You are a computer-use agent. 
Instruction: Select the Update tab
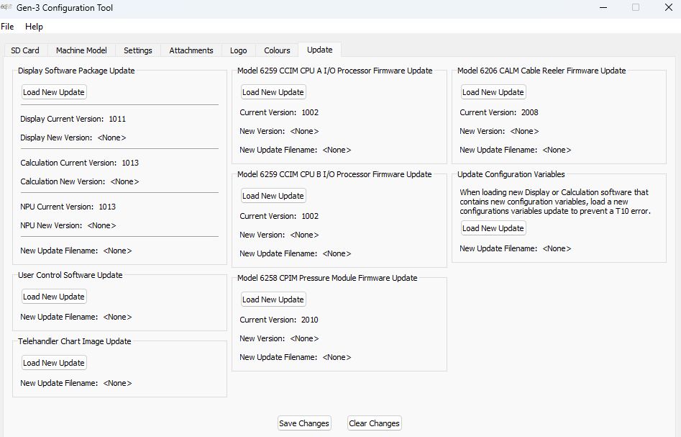coord(320,50)
